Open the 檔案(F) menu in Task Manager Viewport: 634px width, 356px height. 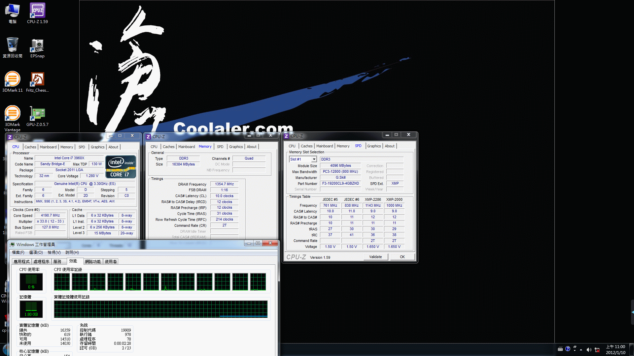click(x=18, y=252)
